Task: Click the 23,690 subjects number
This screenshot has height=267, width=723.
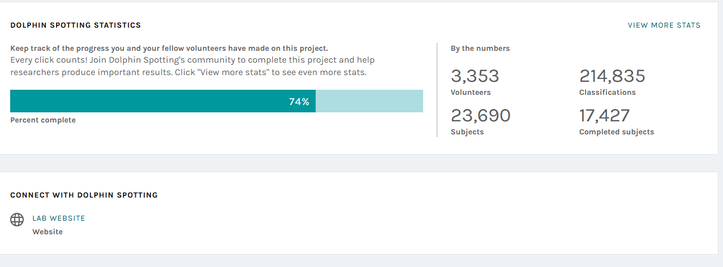Action: (x=480, y=116)
